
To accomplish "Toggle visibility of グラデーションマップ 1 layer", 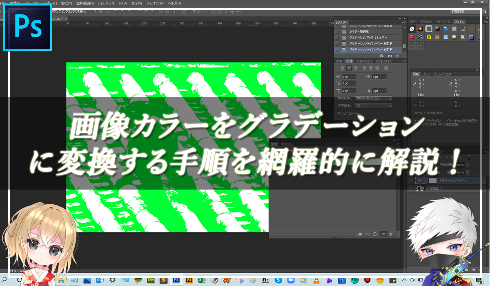I will coord(411,180).
